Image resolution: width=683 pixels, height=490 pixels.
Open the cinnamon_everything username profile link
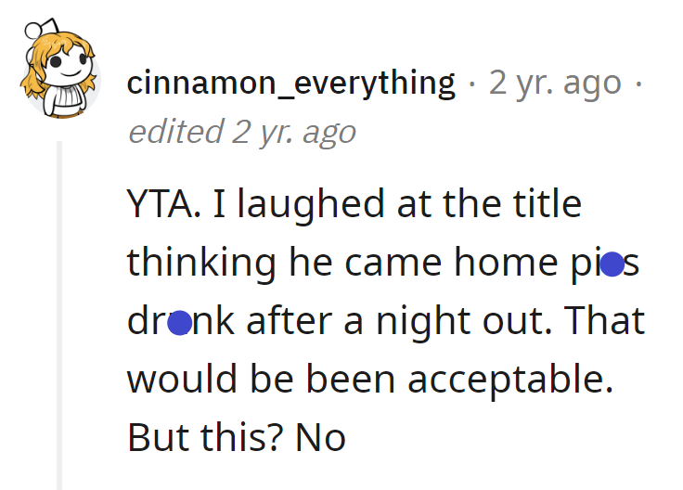291,83
